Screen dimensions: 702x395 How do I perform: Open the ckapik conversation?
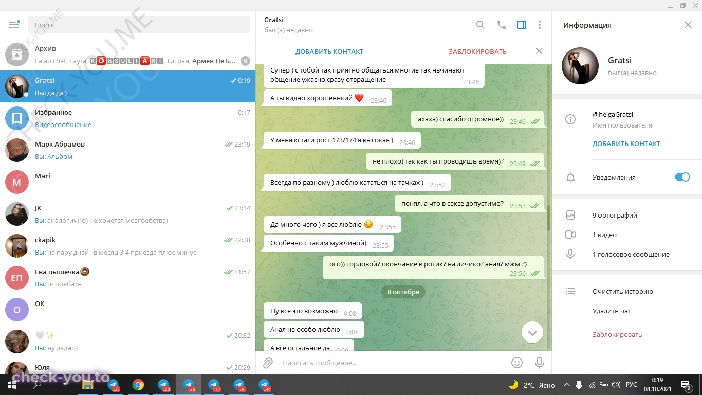coord(127,246)
